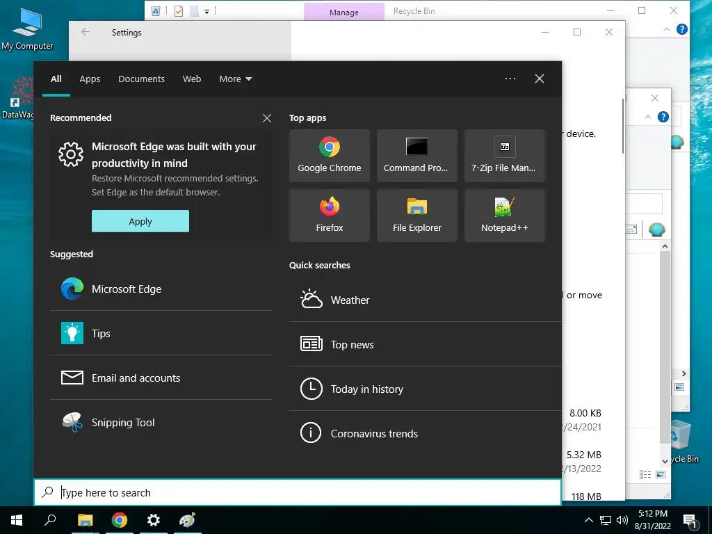This screenshot has height=534, width=712.
Task: Open the volume speaker icon in tray
Action: point(622,520)
